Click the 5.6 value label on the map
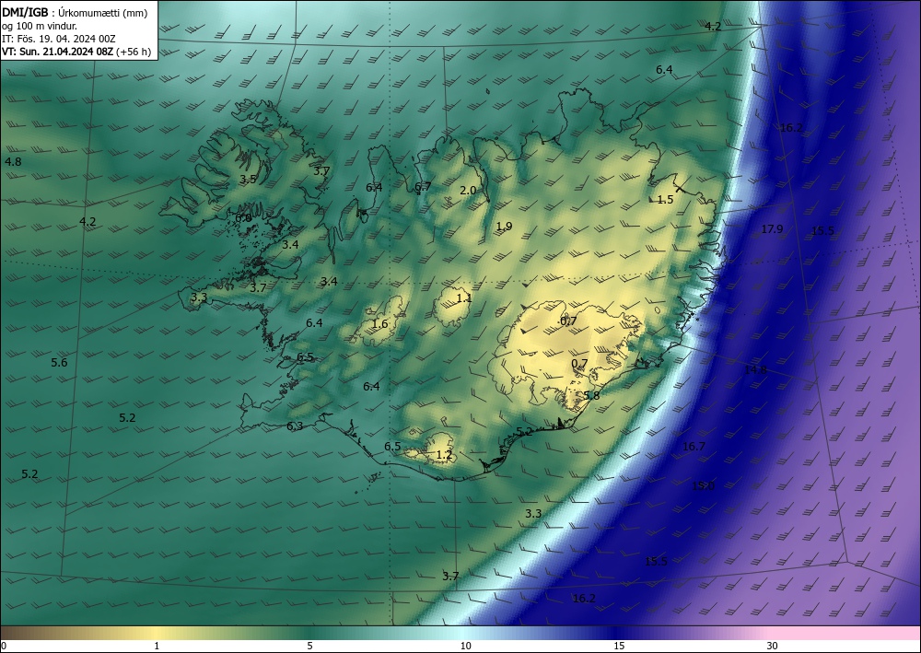 click(x=59, y=362)
